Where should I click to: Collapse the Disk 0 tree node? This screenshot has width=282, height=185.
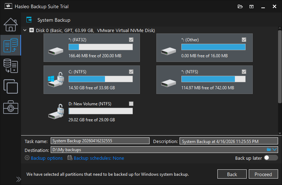(x=25, y=30)
